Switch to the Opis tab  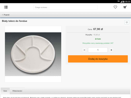pos(5,91)
